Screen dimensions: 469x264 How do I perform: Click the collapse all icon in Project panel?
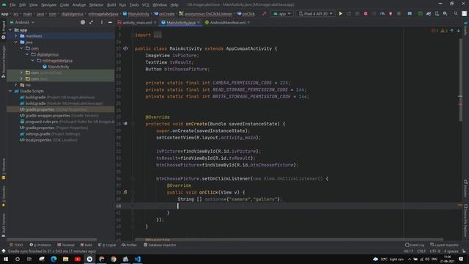pyautogui.click(x=91, y=22)
